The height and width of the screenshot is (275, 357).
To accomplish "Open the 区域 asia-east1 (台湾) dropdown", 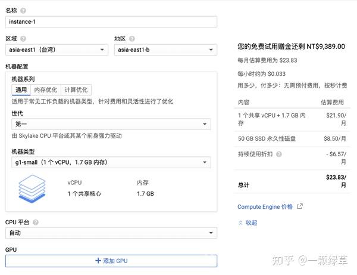I will (x=57, y=50).
